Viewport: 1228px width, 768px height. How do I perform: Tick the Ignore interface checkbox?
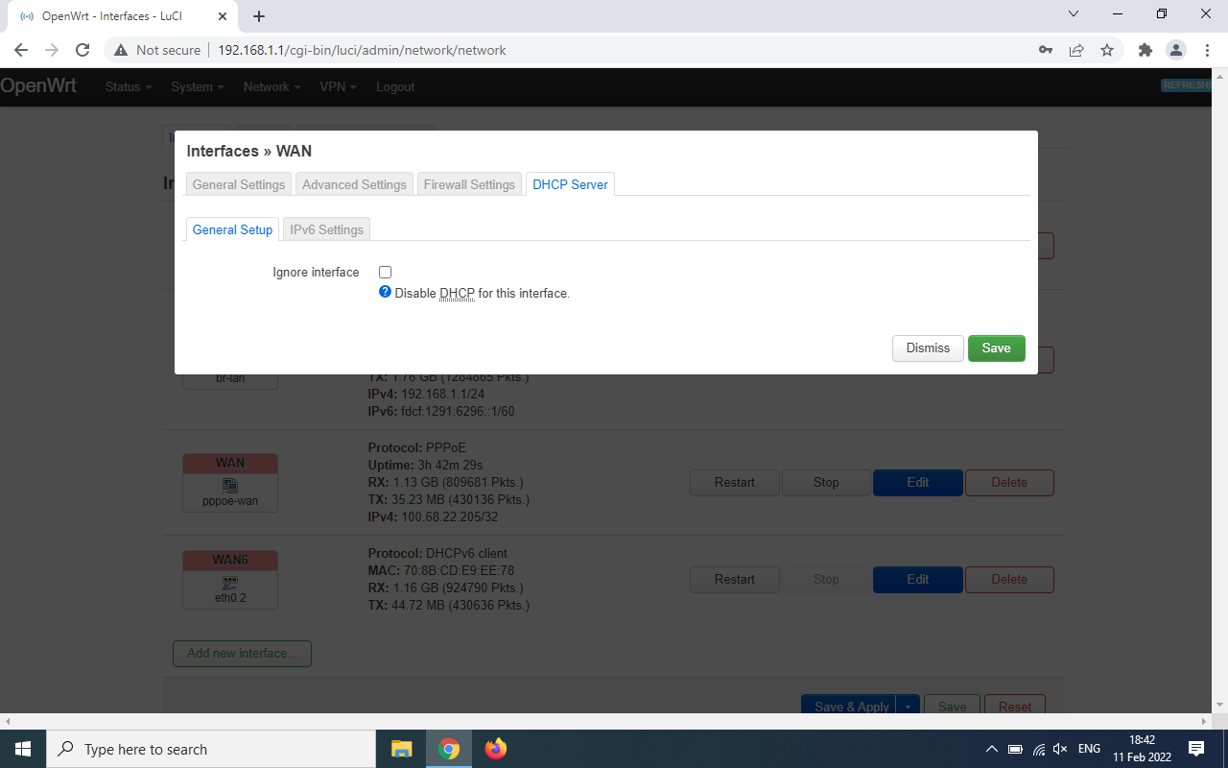[x=385, y=273]
